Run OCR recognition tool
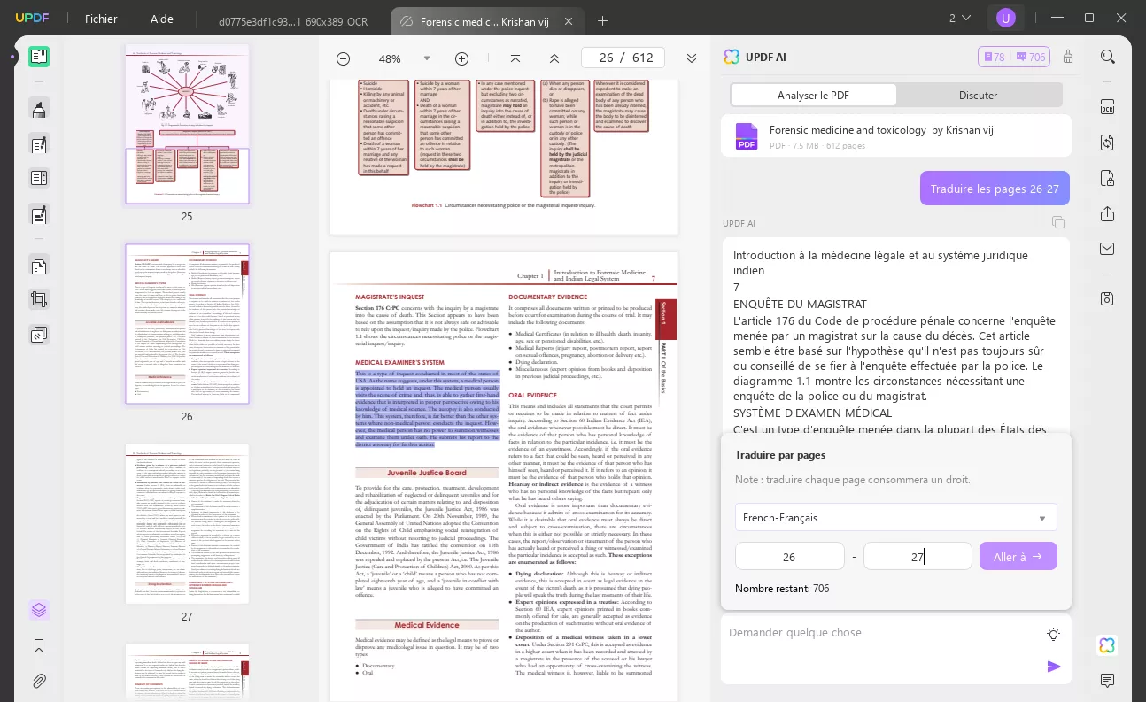Viewport: 1146px width, 702px height. pos(1108,108)
